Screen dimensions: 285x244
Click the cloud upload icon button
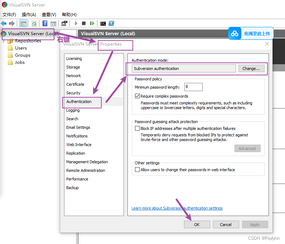(235, 33)
